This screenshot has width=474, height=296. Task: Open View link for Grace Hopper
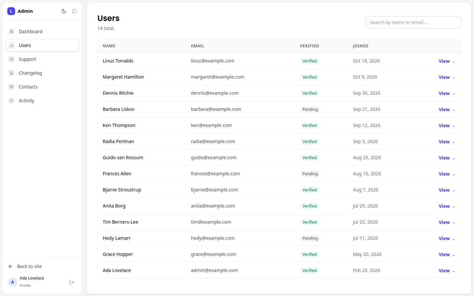point(447,255)
